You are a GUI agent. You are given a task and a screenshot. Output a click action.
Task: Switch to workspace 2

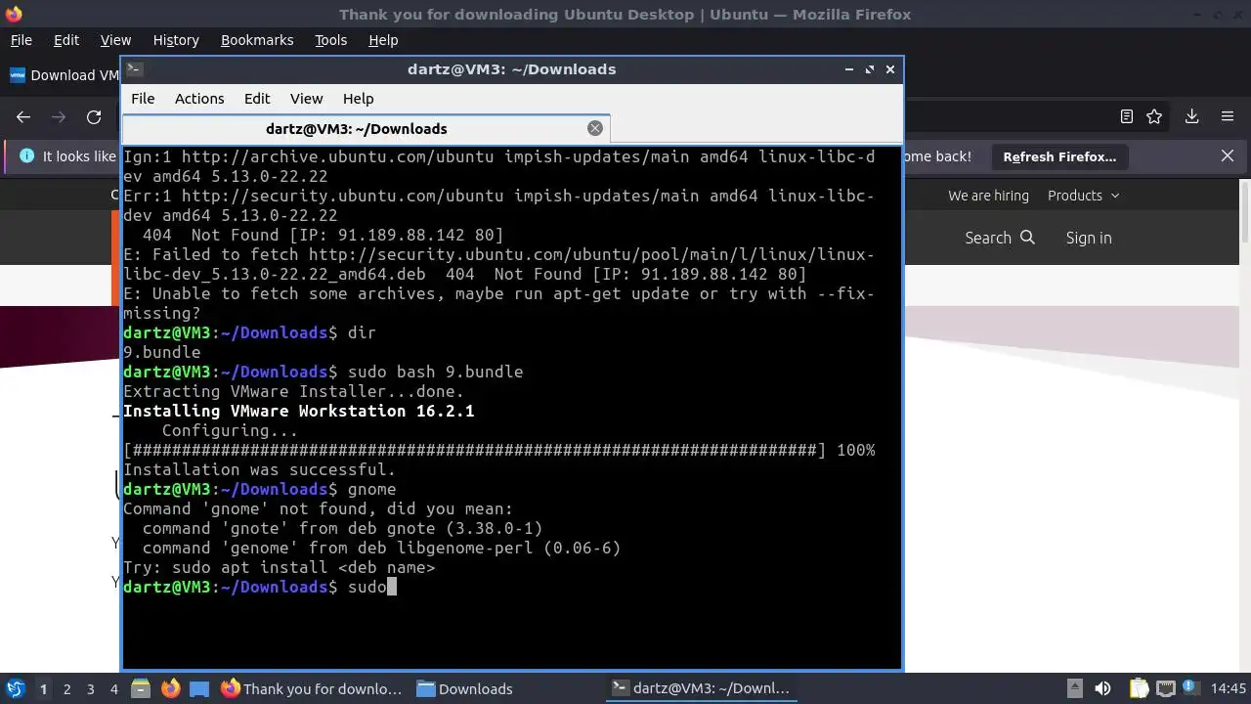[66, 689]
